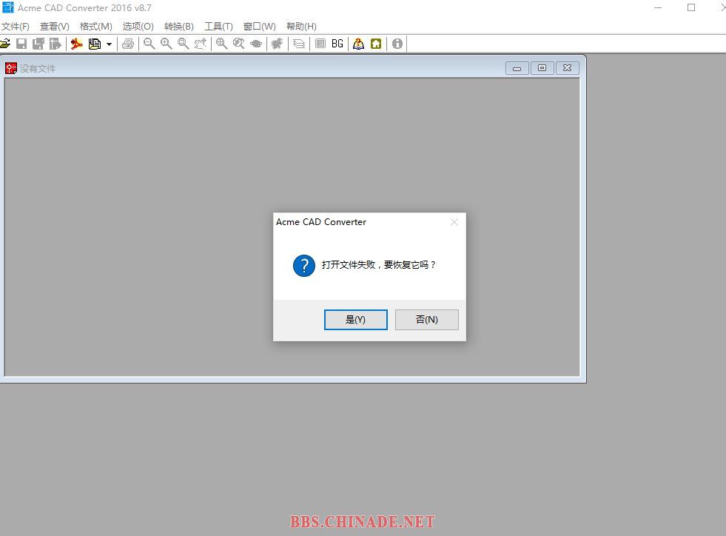Click the Zoom Extents icon
Screen dimensions: 726x536
pyautogui.click(x=222, y=44)
